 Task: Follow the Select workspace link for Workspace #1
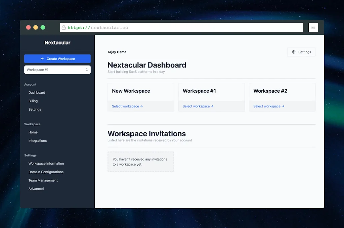pos(198,106)
